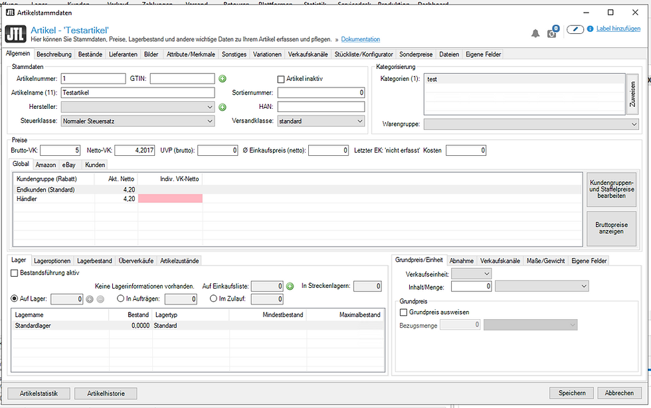
Task: Select the Endkunden (Standard) row
Action: tap(298, 190)
